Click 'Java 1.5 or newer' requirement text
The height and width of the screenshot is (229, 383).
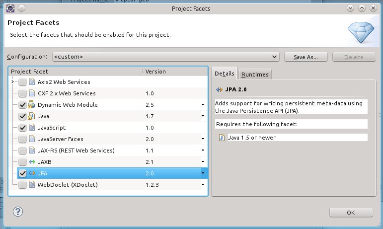(252, 138)
